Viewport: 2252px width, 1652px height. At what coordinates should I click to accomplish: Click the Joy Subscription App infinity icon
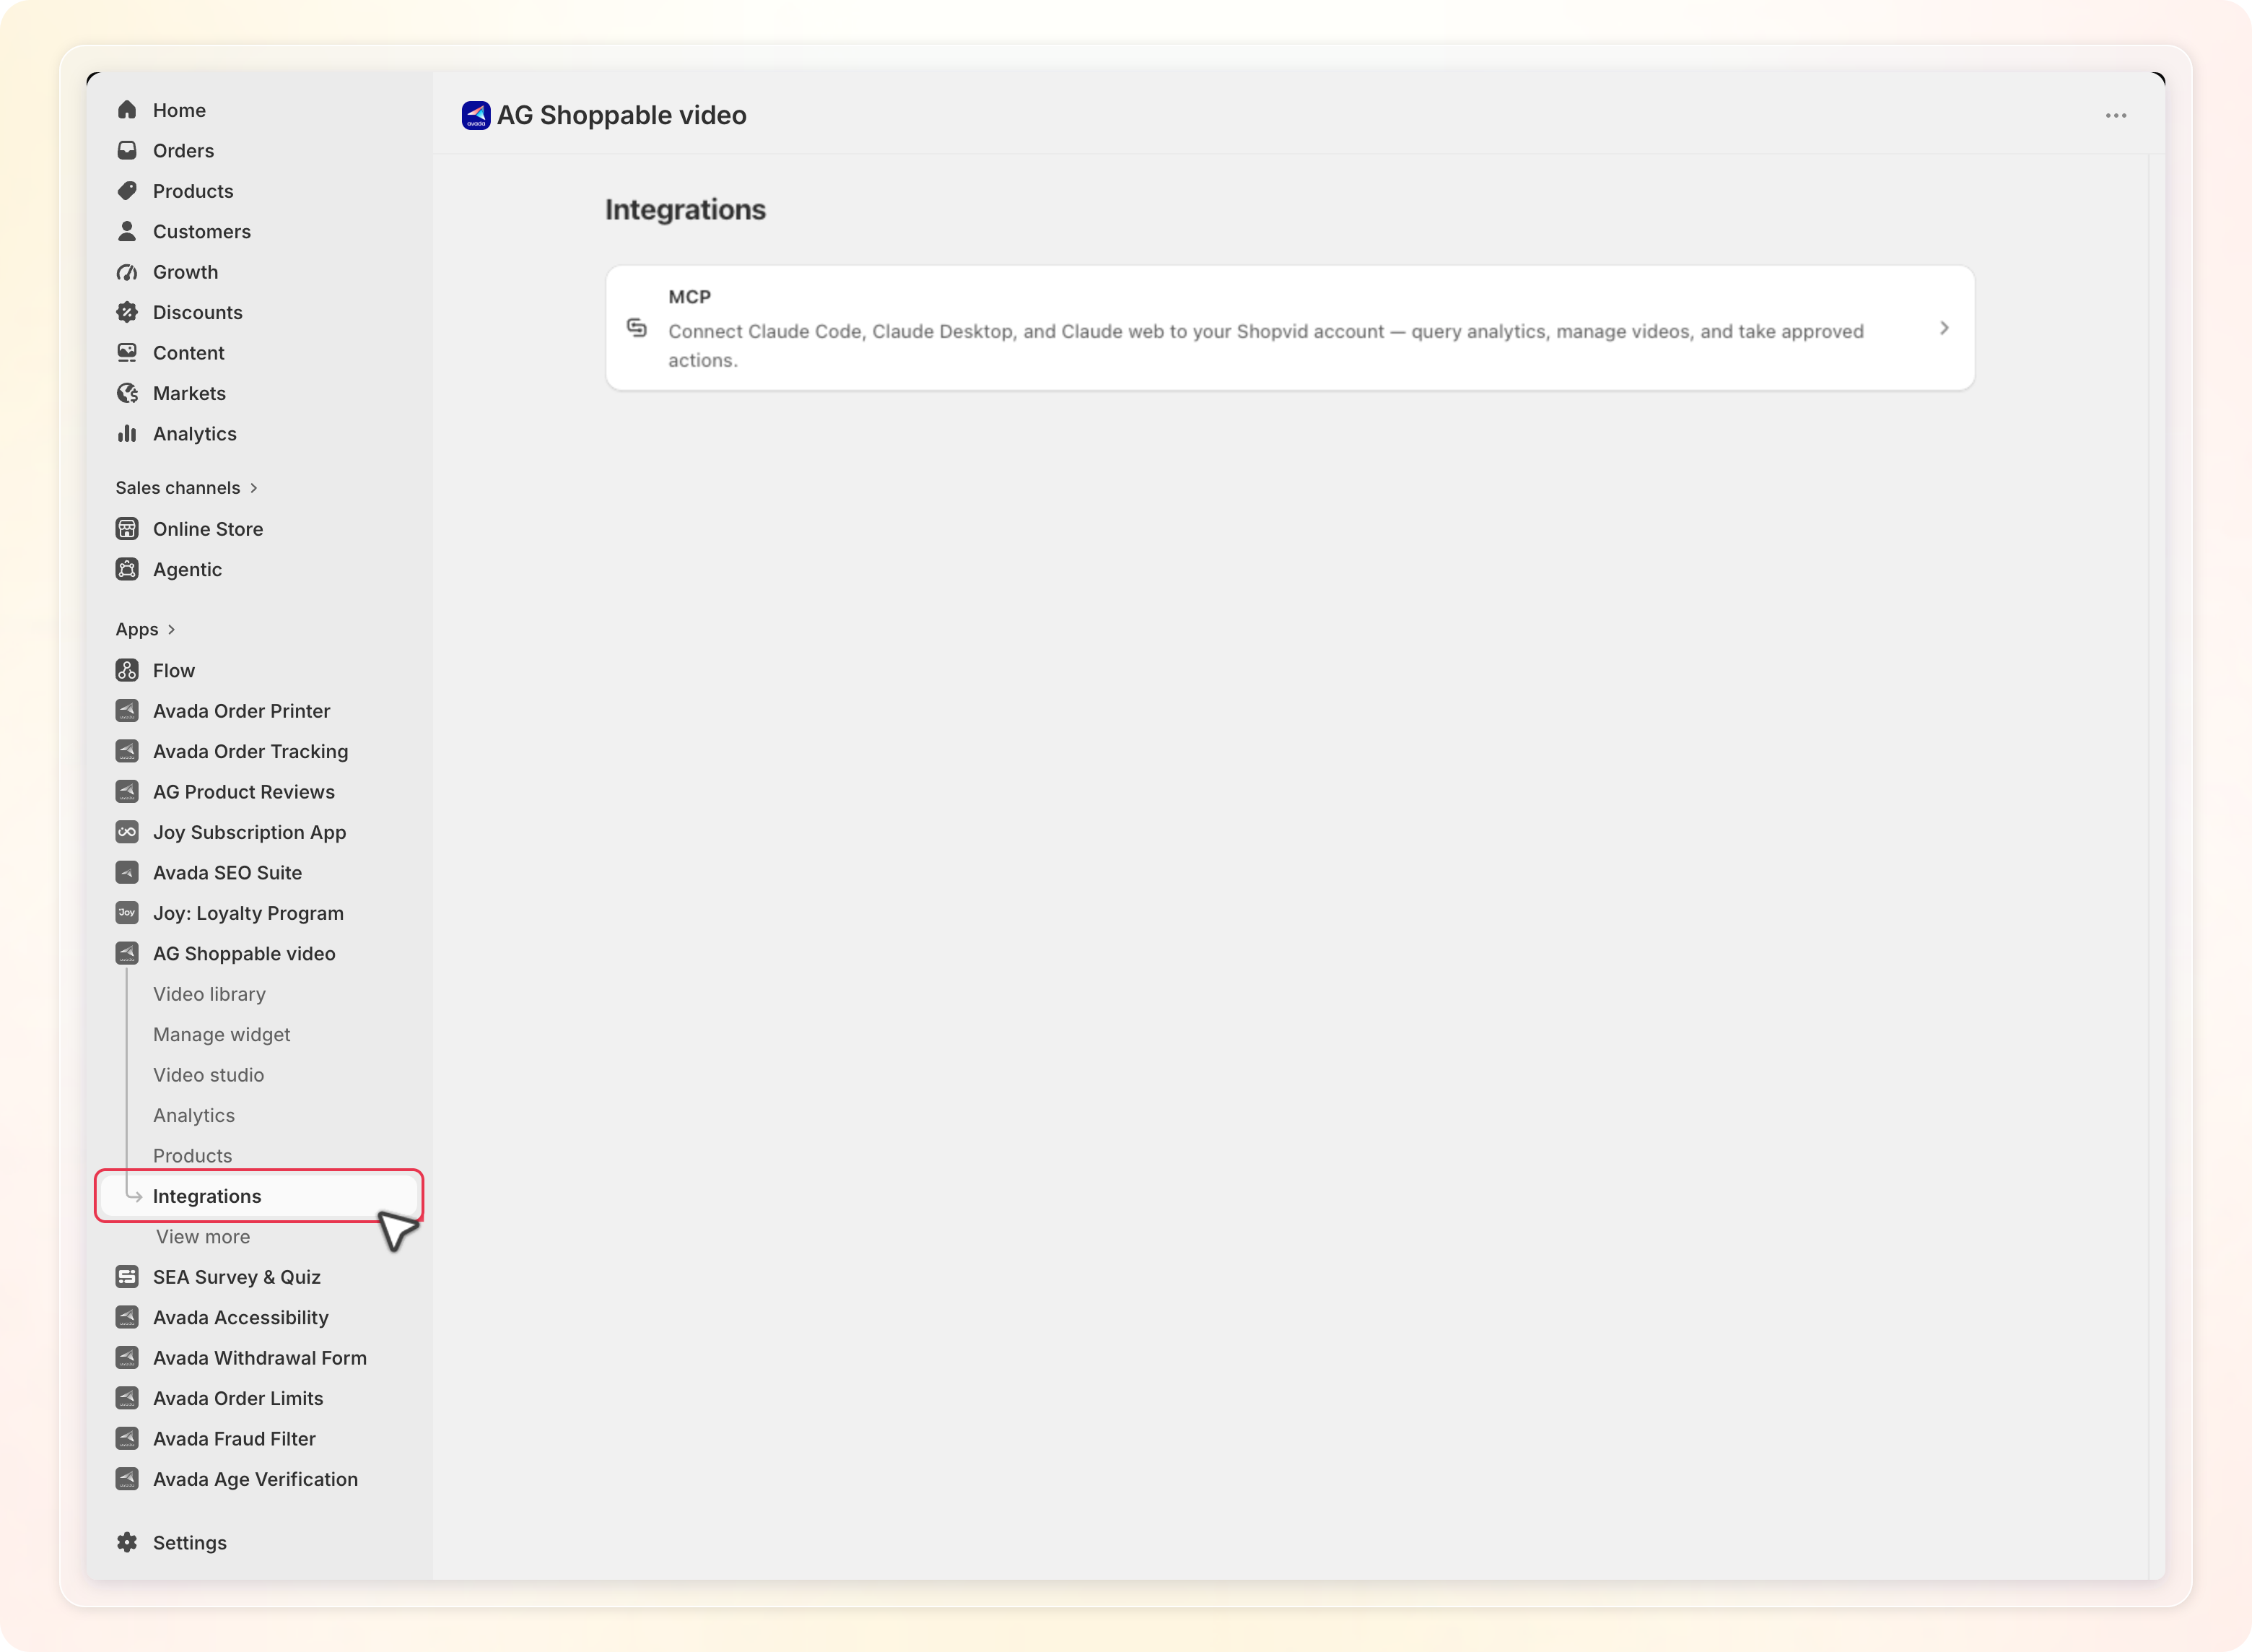pyautogui.click(x=127, y=832)
